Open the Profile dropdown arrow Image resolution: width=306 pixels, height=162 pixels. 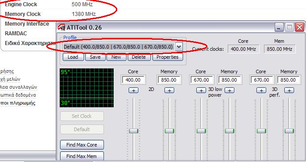pyautogui.click(x=179, y=47)
